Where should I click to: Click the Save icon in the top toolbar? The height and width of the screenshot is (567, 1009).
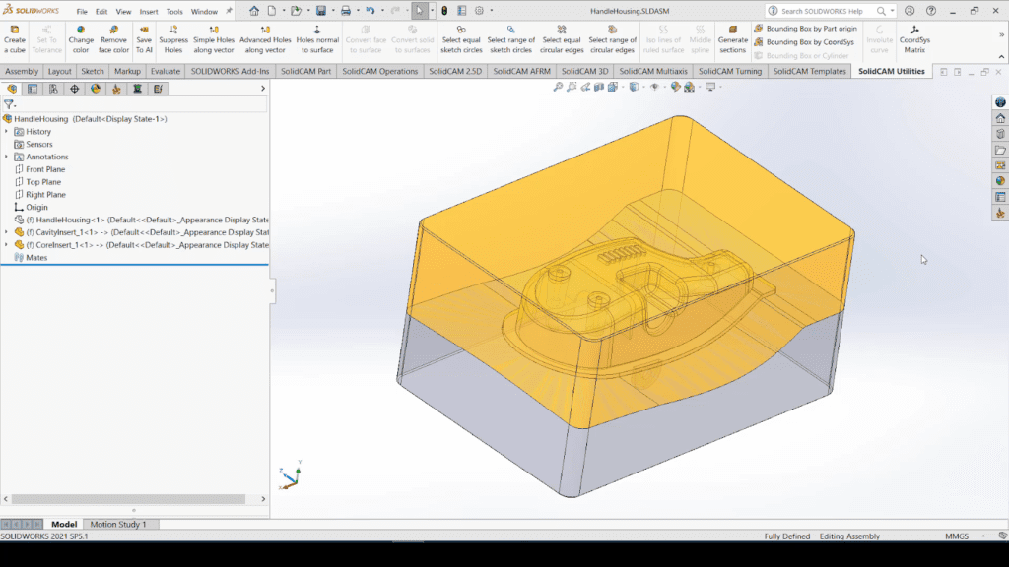[x=320, y=11]
